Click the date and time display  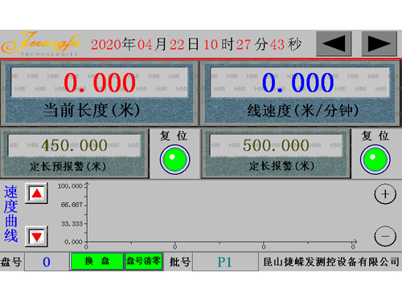pyautogui.click(x=196, y=44)
